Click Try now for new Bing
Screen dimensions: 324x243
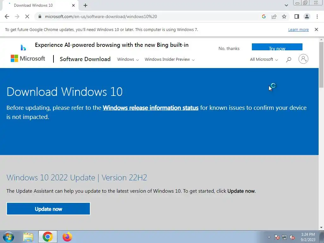[x=277, y=47]
